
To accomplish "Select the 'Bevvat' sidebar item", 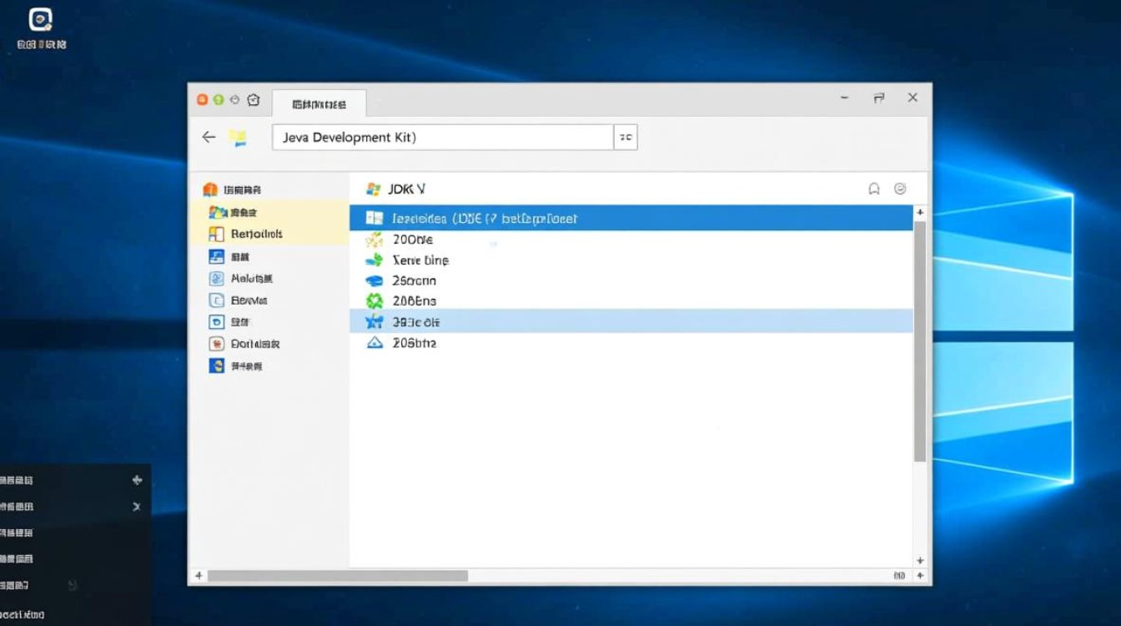I will 249,300.
